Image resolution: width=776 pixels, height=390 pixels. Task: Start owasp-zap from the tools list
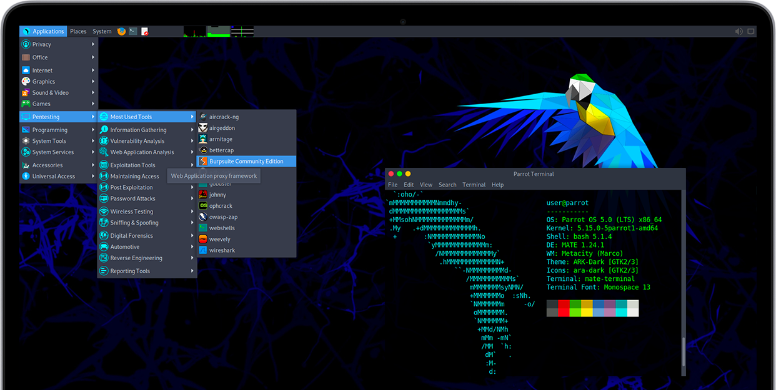[247, 217]
